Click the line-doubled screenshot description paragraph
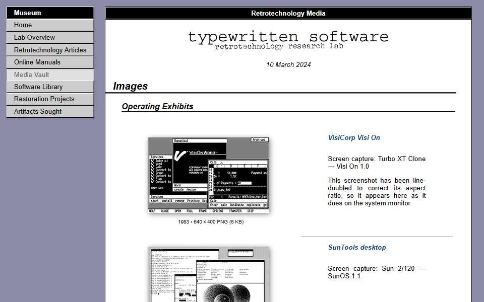This screenshot has height=302, width=484. pos(377,192)
